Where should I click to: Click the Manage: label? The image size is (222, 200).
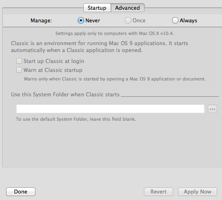click(41, 20)
